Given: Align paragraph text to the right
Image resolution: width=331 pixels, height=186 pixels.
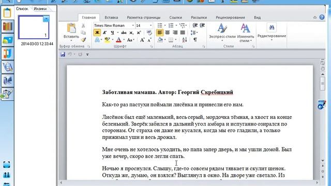Looking at the screenshot, I should (175, 33).
